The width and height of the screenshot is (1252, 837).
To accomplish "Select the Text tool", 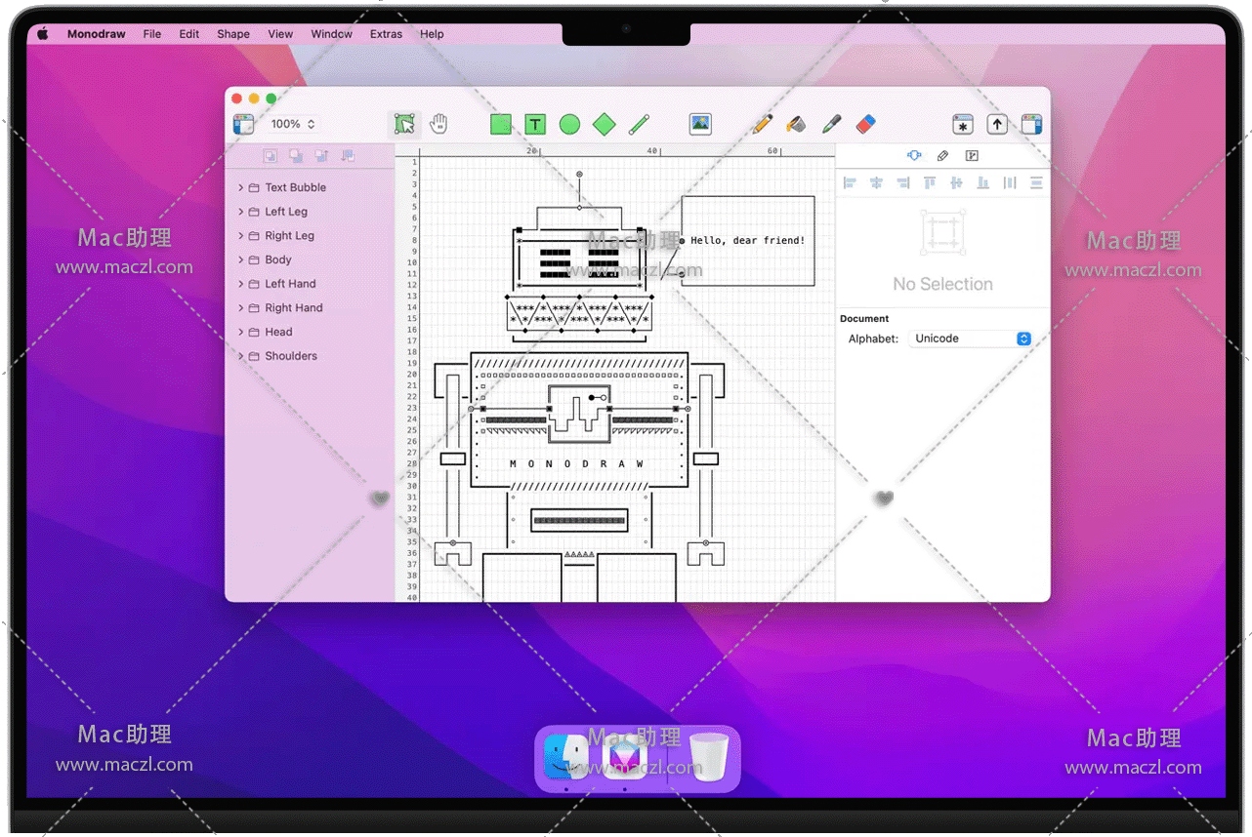I will point(535,124).
